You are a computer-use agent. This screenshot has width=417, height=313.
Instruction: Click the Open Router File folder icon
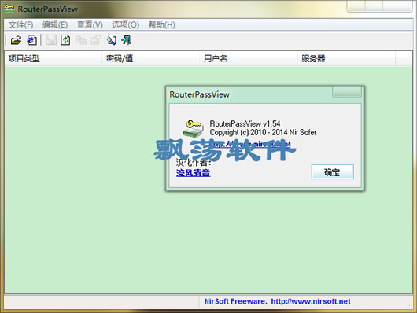(16, 40)
